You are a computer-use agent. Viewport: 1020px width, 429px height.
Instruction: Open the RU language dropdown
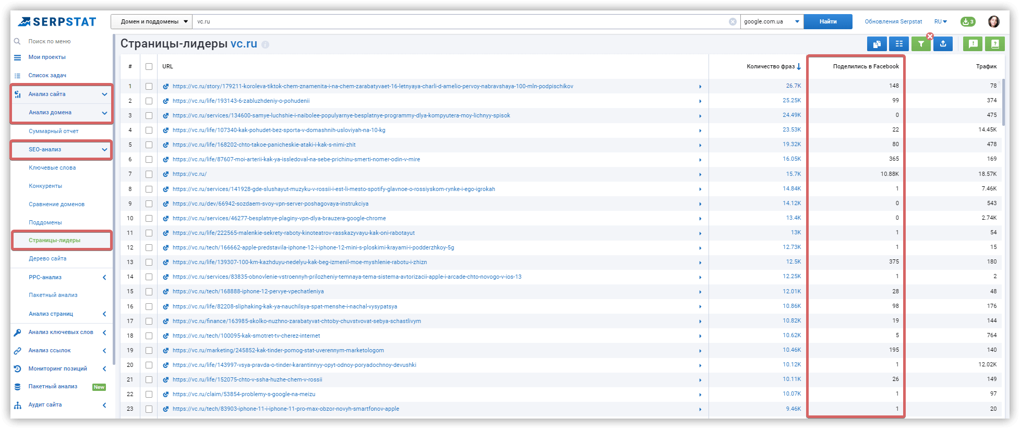(x=941, y=21)
